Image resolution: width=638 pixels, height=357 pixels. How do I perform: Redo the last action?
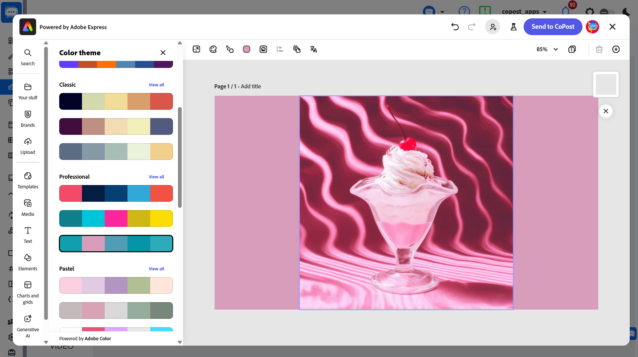click(472, 27)
